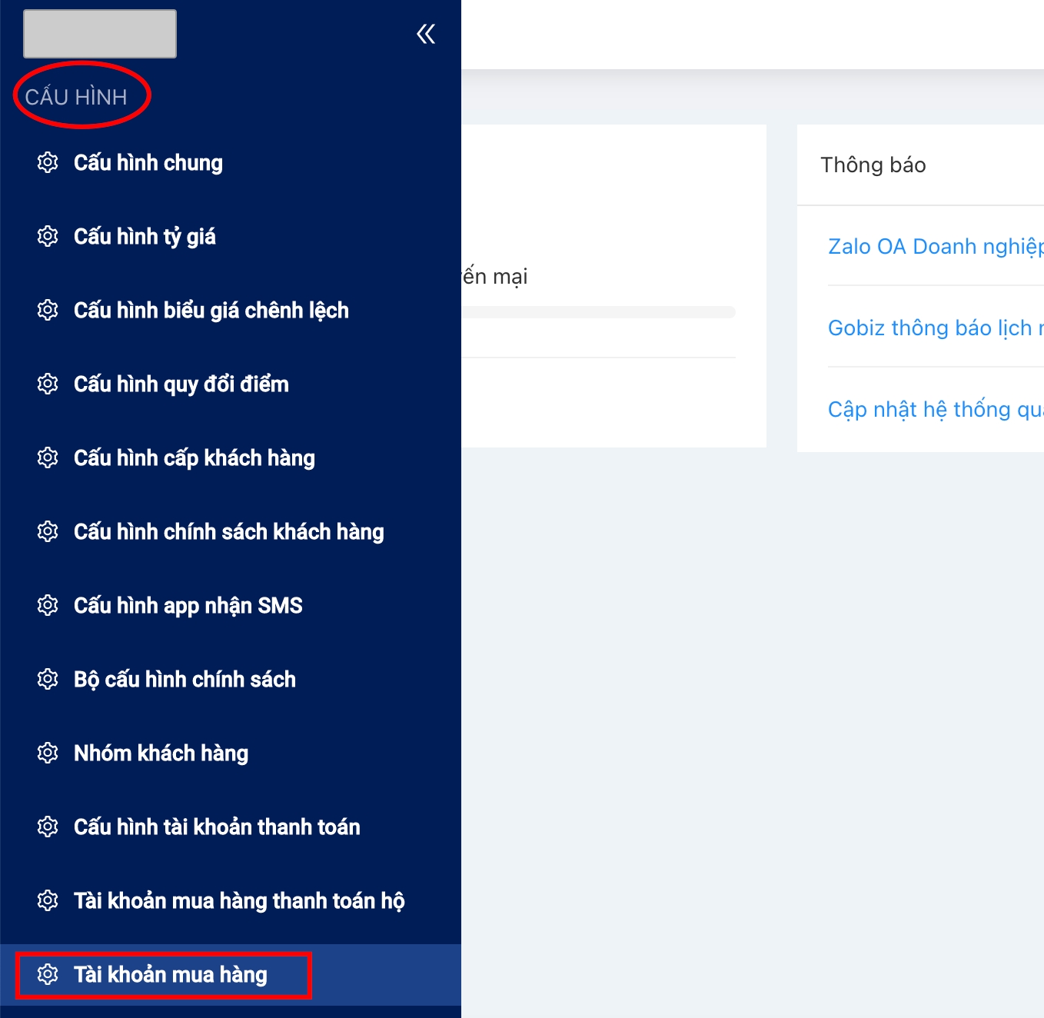This screenshot has height=1018, width=1044.
Task: Click gear icon beside Cấu hình tỷ giá
Action: (48, 236)
